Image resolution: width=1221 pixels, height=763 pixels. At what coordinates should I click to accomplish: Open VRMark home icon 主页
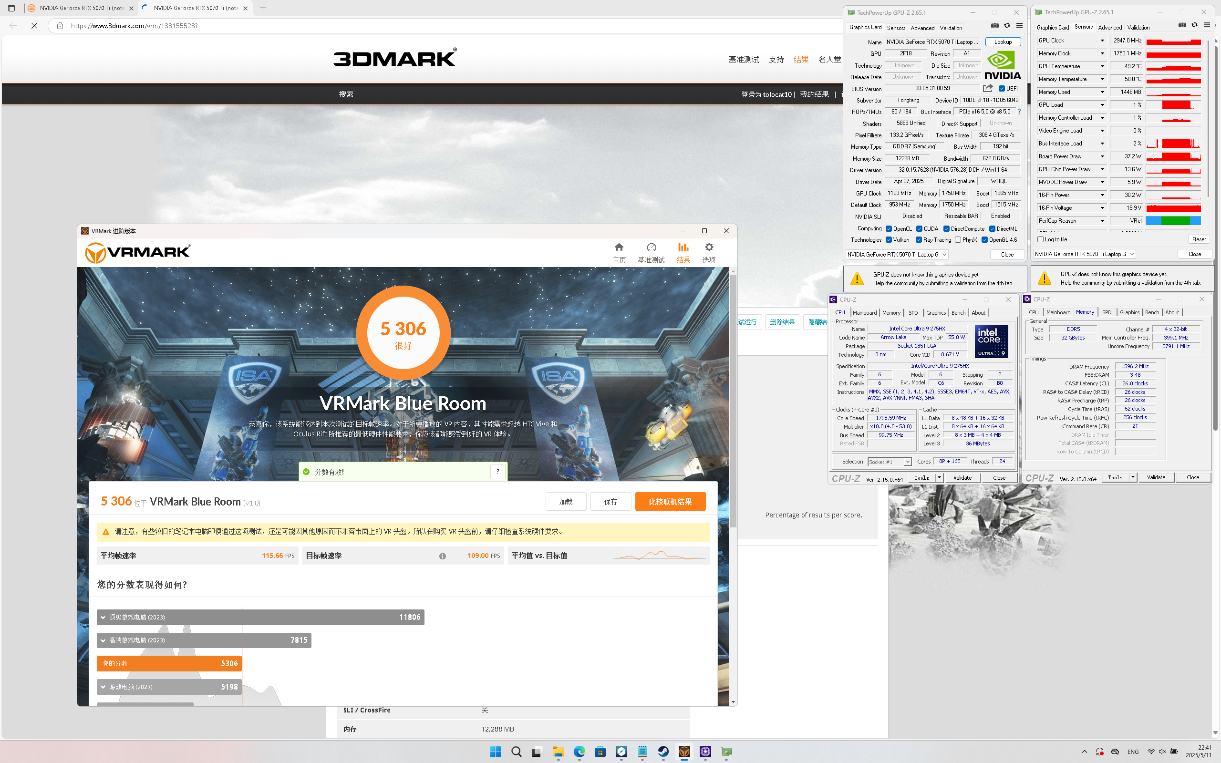click(619, 252)
